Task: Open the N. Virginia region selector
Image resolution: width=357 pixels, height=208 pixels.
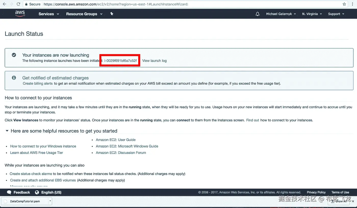Action: [312, 14]
